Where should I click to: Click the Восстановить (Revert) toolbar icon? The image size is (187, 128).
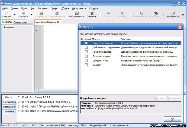tap(76, 13)
